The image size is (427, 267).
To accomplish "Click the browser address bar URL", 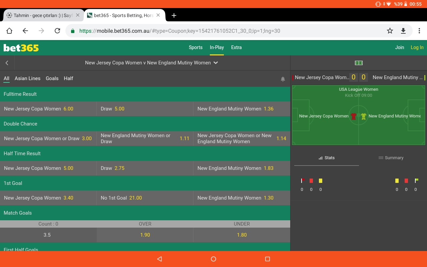I will pos(180,31).
